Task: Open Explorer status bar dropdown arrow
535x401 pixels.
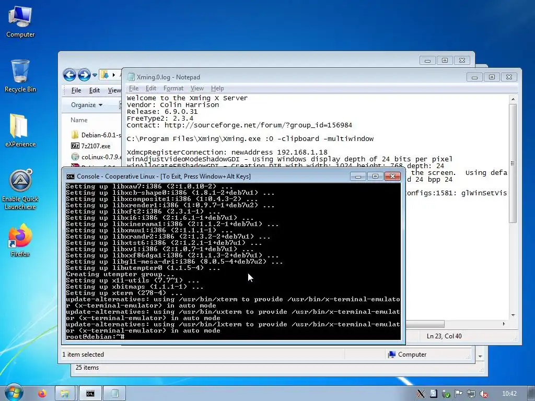Action: [x=480, y=356]
